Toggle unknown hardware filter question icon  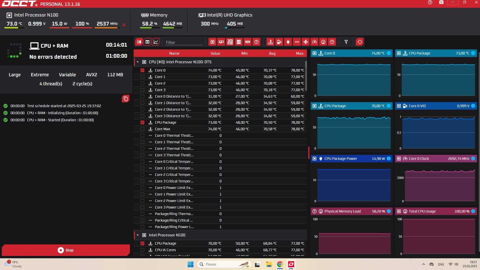256,42
